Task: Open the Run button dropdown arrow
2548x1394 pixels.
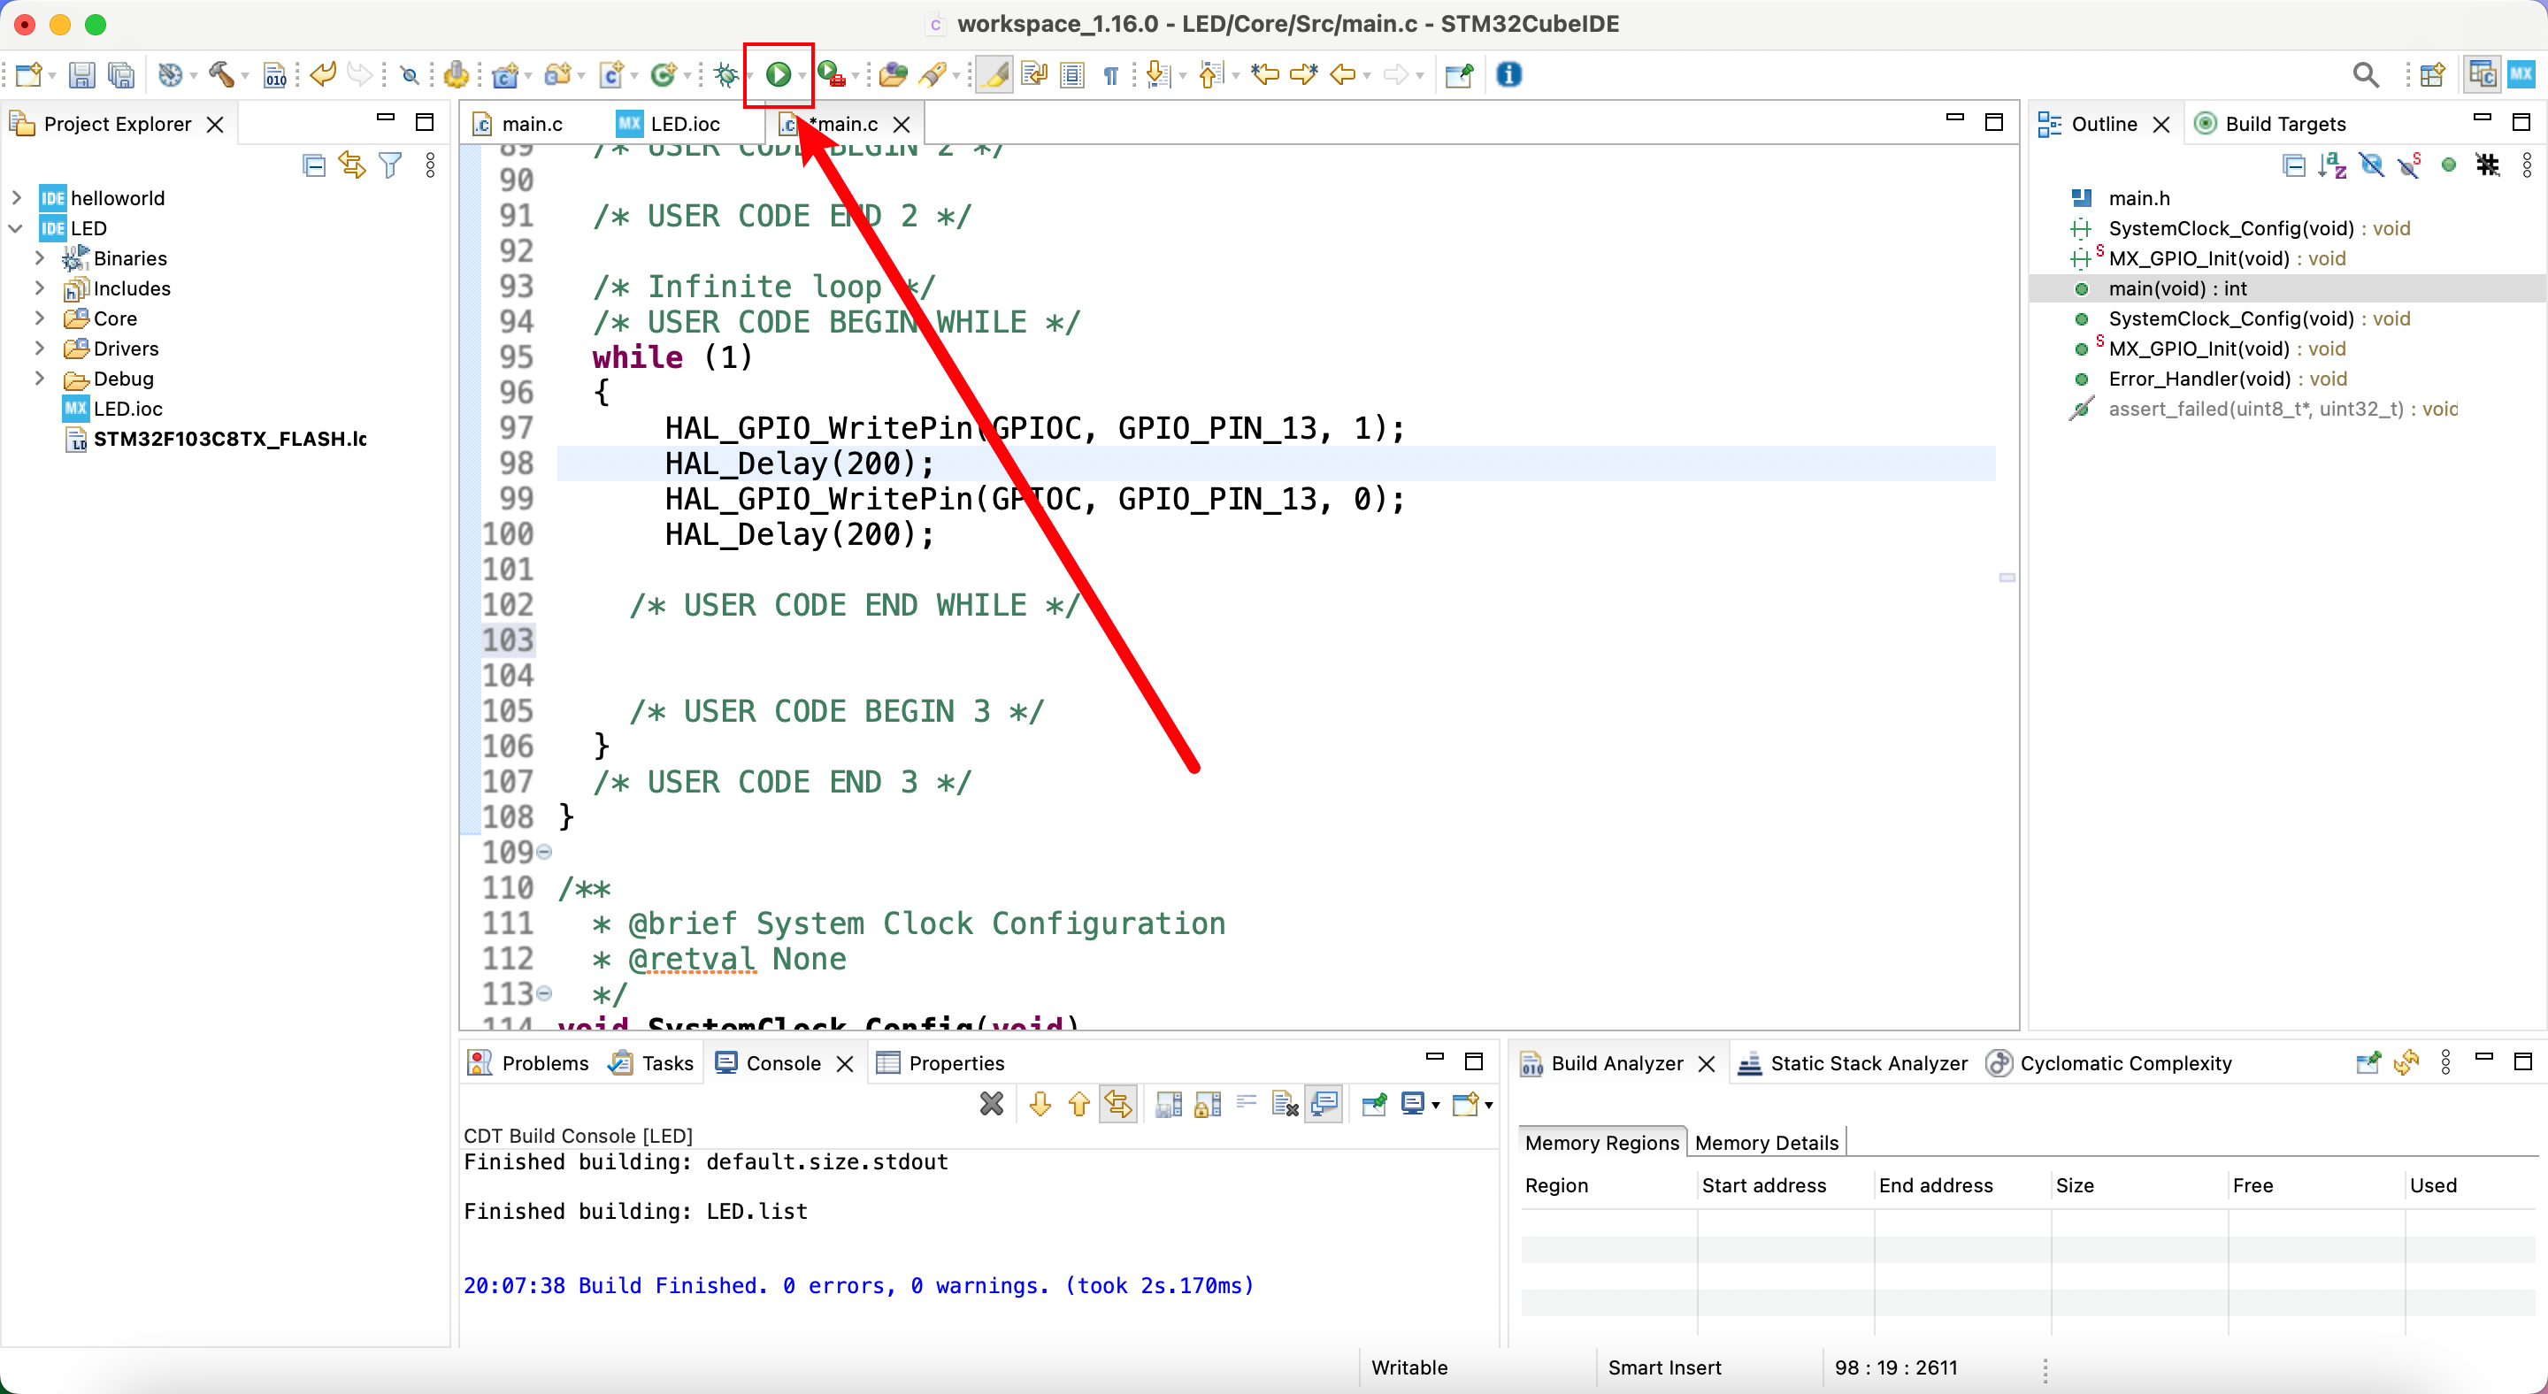Action: coord(802,76)
